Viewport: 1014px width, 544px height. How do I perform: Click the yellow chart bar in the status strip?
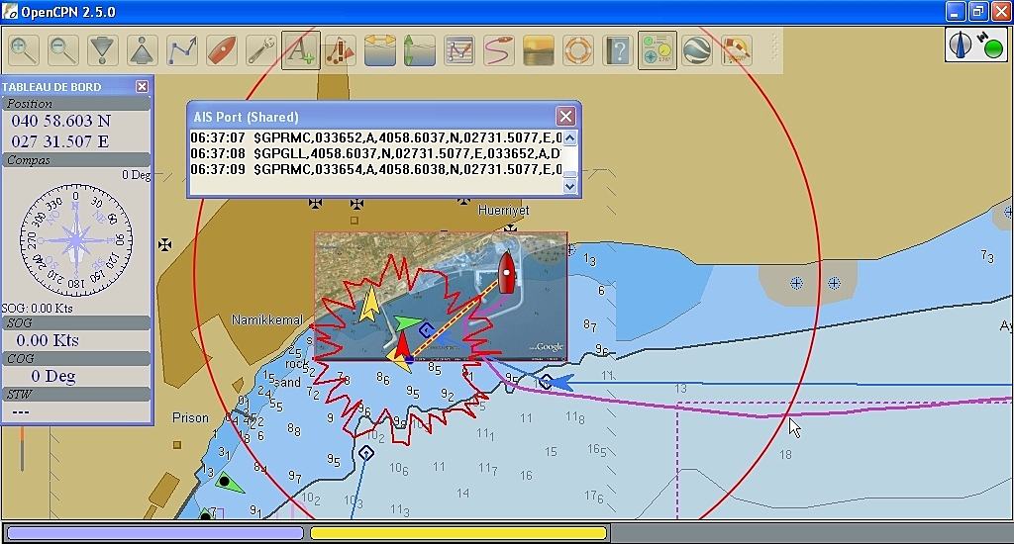coord(458,533)
